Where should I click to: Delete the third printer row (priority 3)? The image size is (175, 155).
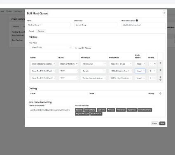[160, 77]
